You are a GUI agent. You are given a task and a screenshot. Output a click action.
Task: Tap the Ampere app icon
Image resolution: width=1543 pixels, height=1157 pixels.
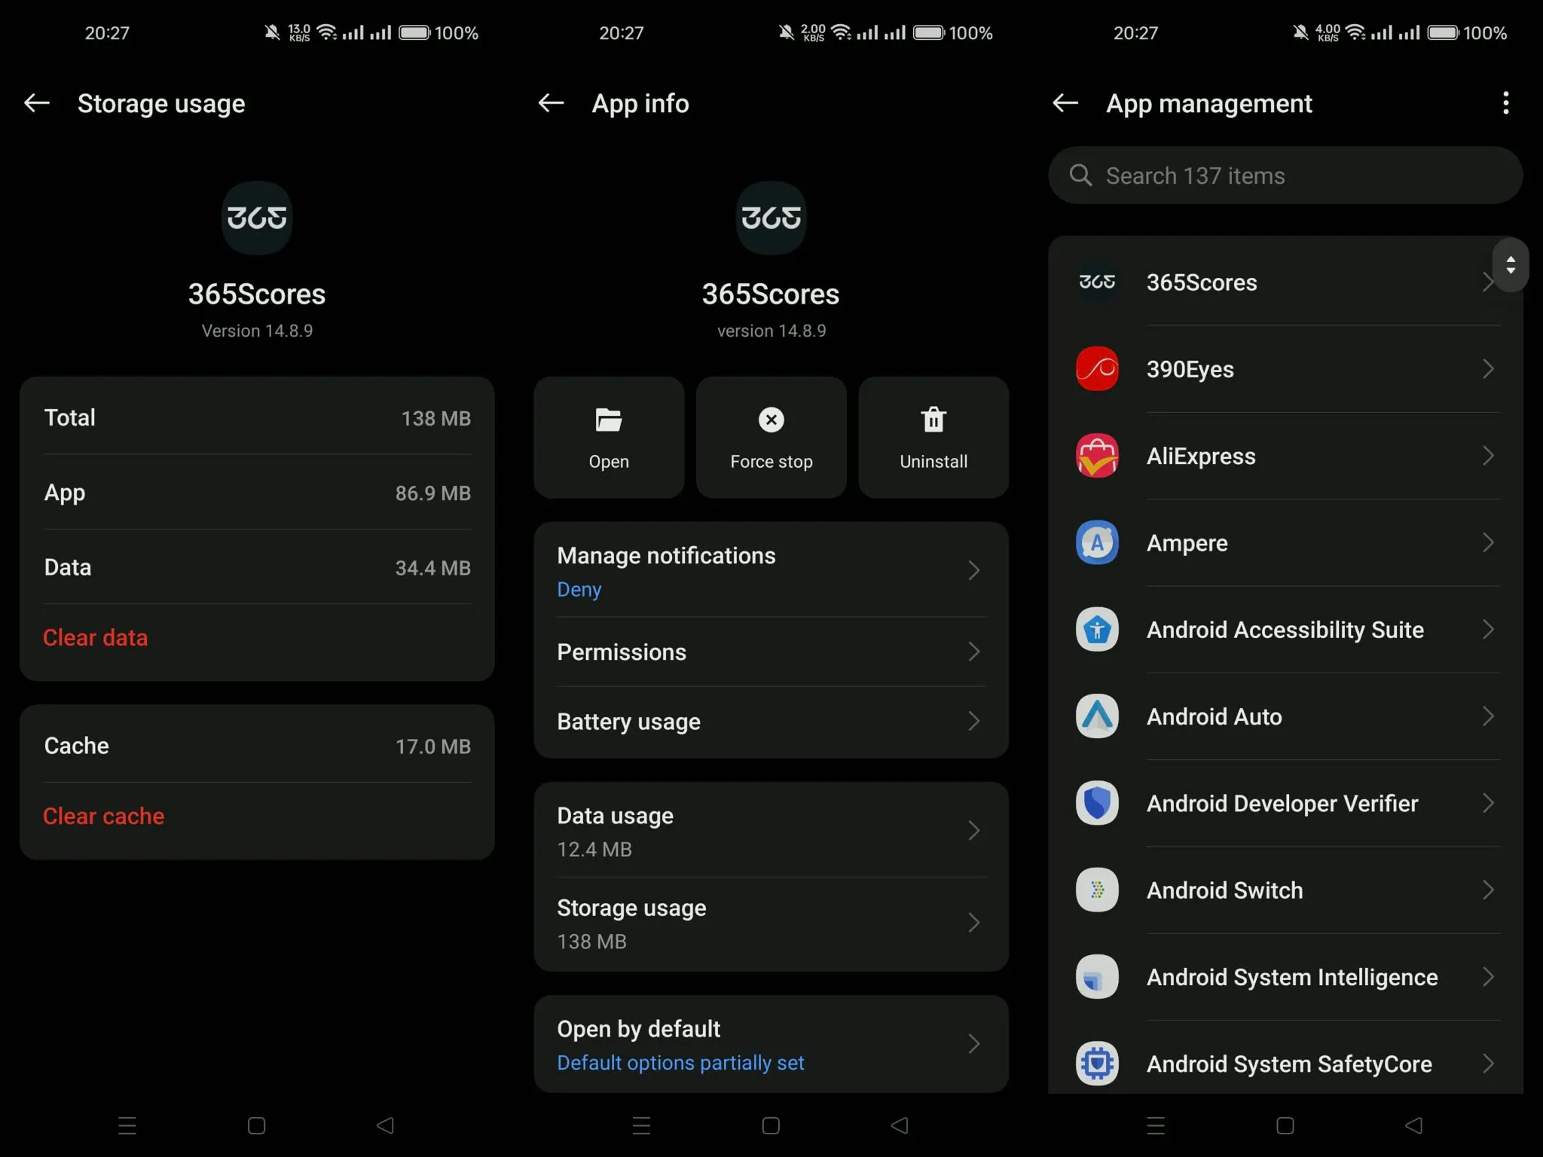point(1097,542)
